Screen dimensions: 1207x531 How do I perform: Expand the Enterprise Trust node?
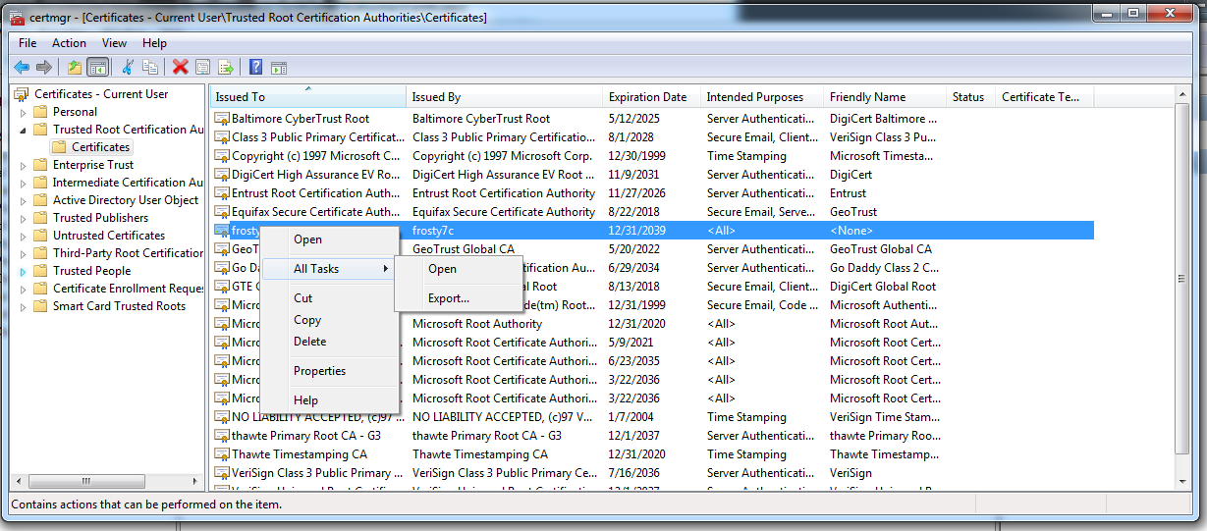coord(24,165)
